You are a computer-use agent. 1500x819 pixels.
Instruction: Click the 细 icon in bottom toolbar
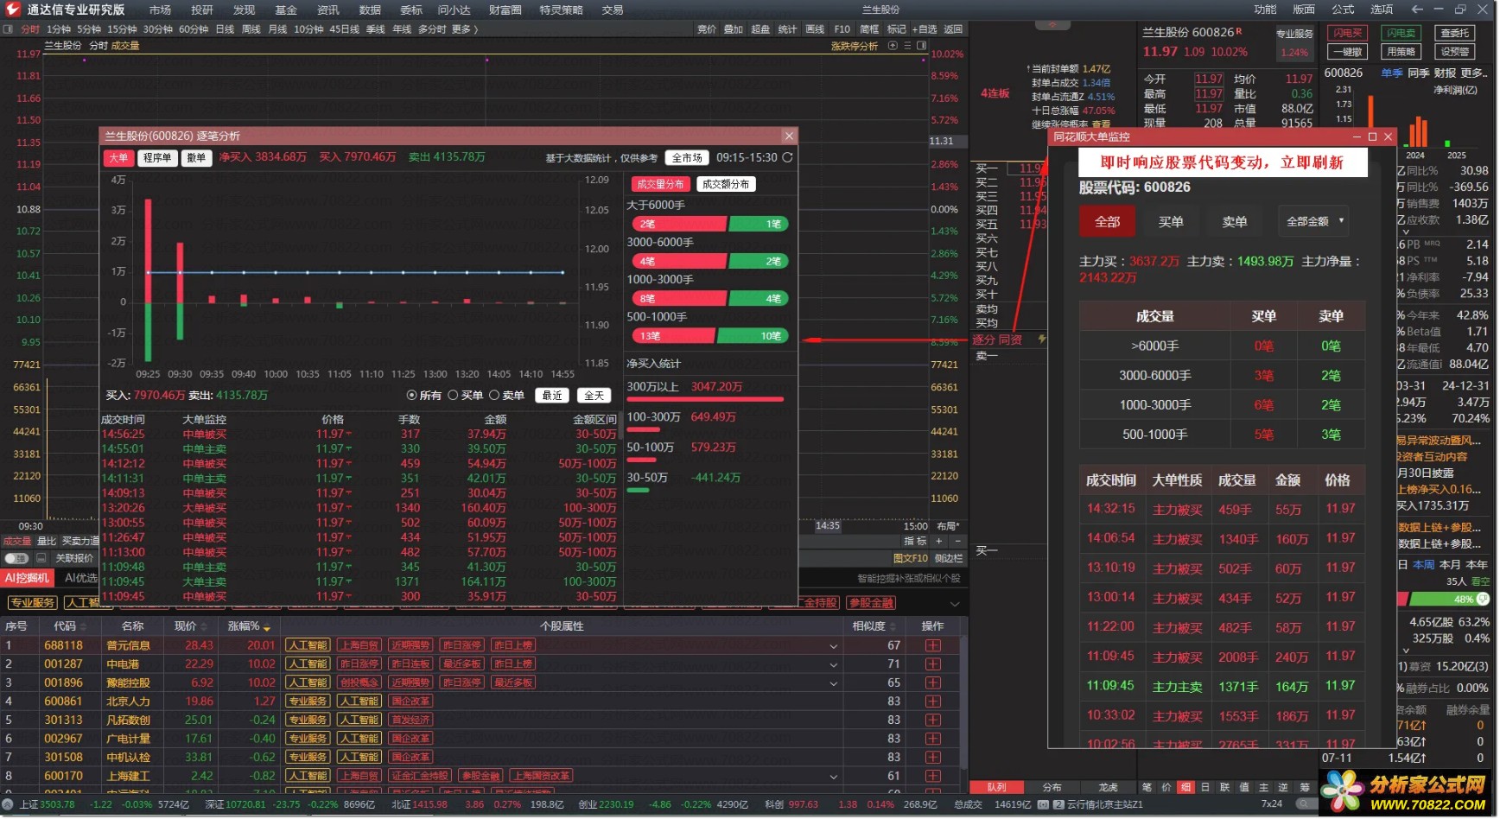(1185, 787)
